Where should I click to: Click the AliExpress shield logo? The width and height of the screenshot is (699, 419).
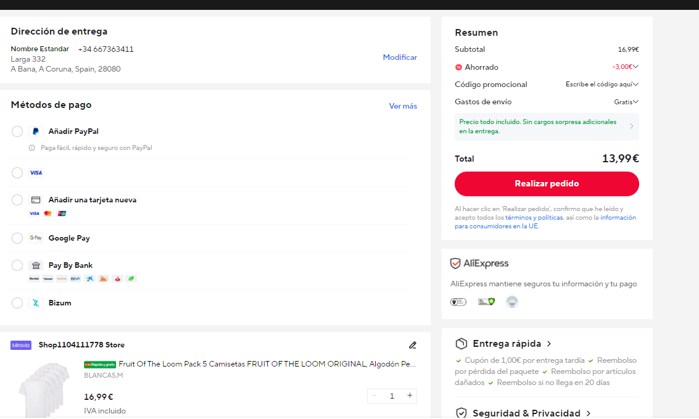point(455,263)
